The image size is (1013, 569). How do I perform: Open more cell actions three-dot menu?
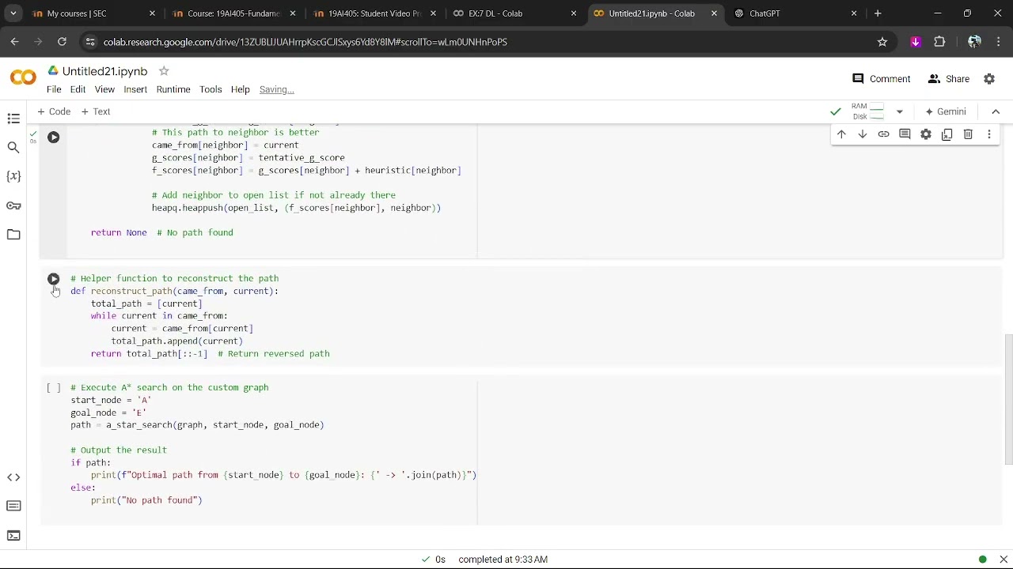[x=989, y=134]
